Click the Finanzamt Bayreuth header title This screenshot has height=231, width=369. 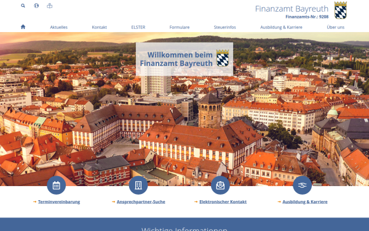coord(292,9)
